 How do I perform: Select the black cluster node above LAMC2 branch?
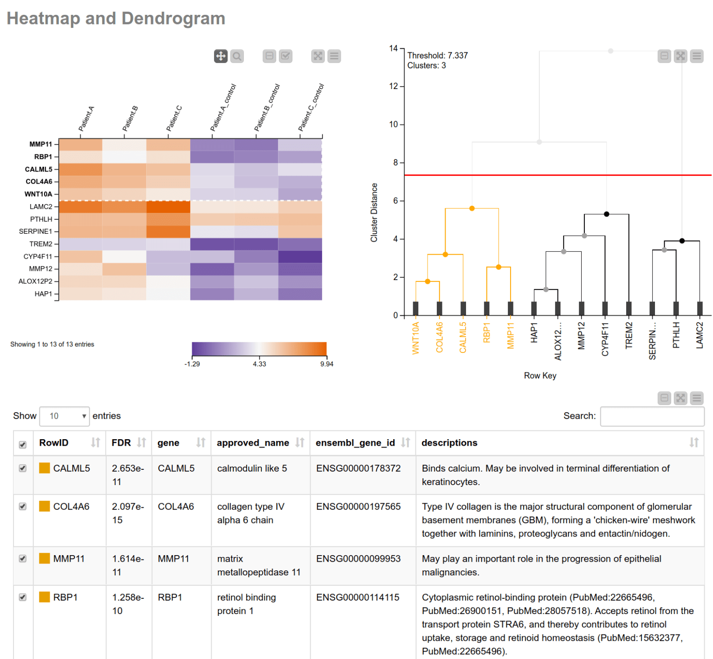coord(682,241)
